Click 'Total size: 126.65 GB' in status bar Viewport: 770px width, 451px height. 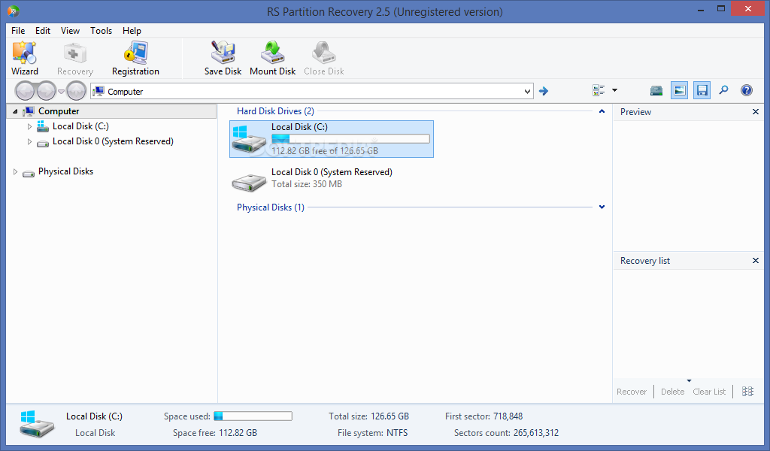point(368,416)
